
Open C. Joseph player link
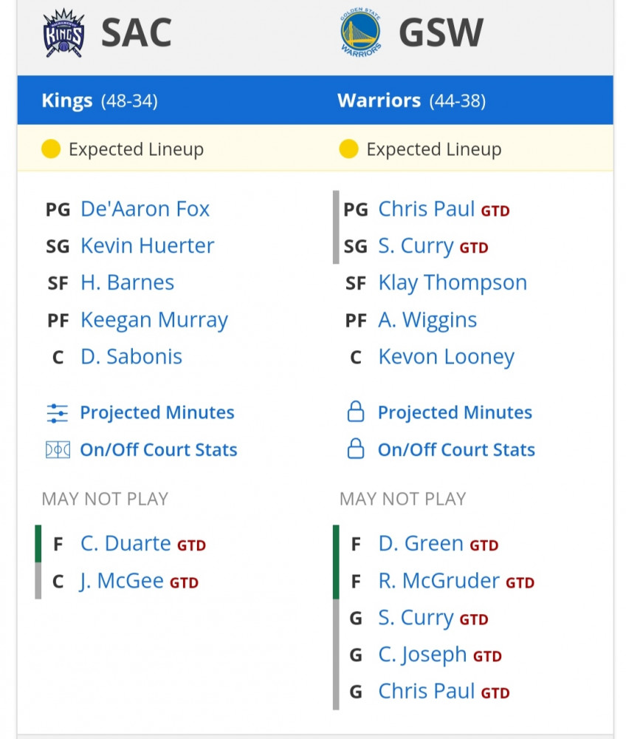coord(422,655)
